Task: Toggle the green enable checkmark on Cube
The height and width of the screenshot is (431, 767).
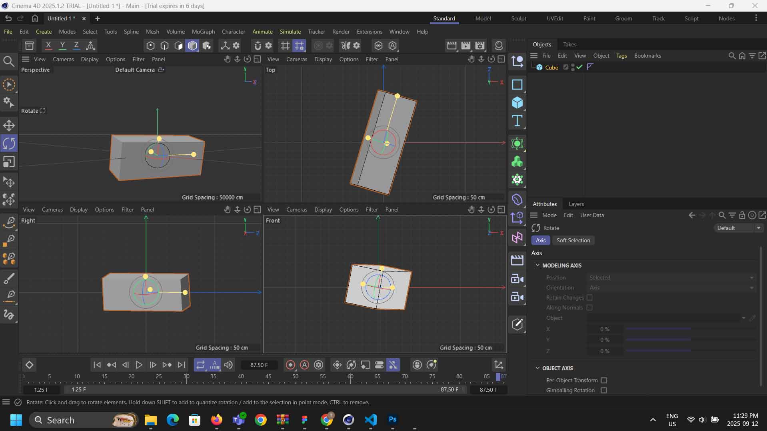Action: [579, 67]
